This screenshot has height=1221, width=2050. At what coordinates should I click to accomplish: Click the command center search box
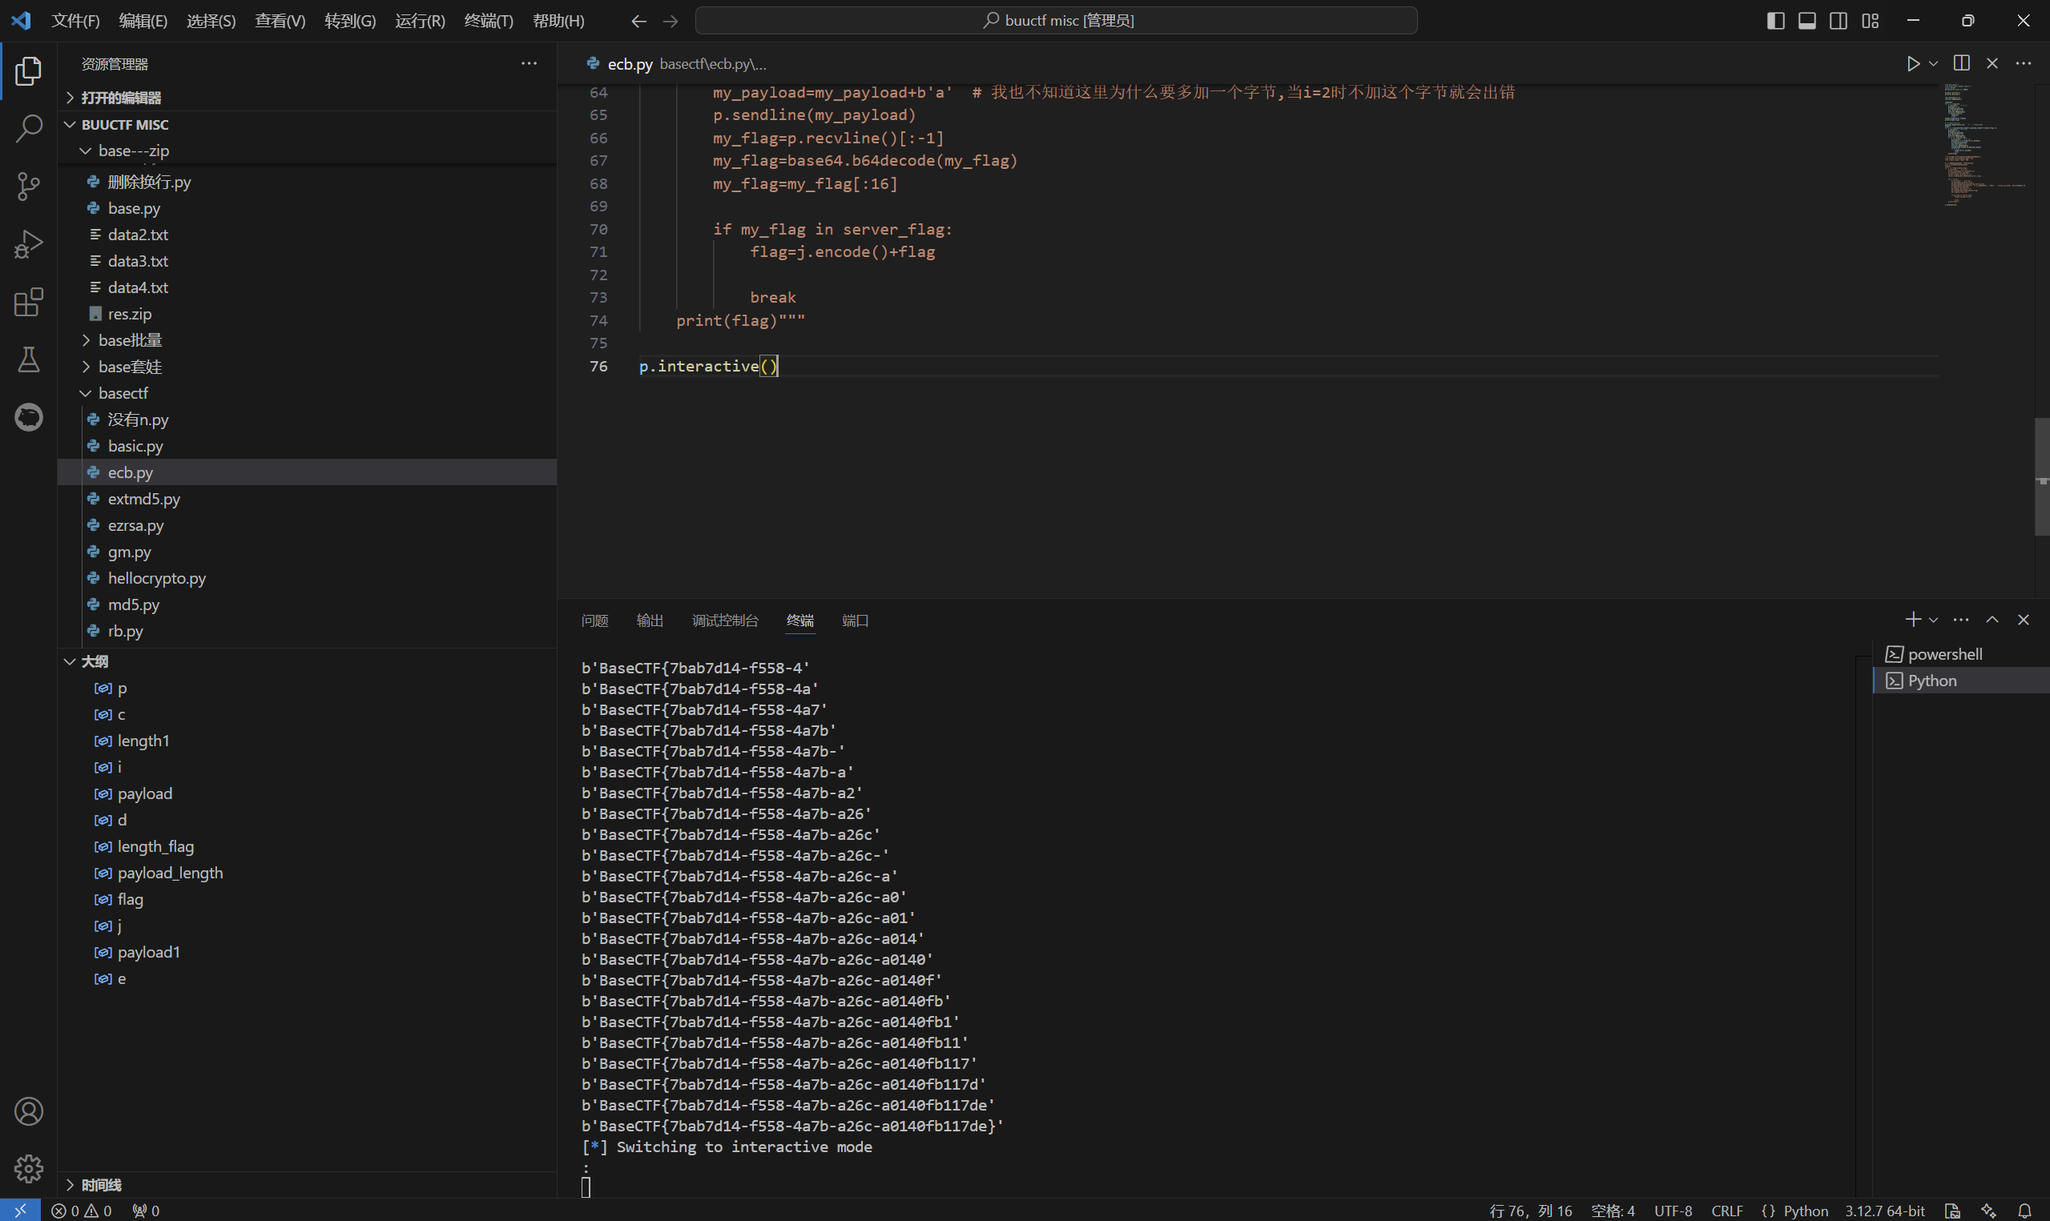(1056, 21)
